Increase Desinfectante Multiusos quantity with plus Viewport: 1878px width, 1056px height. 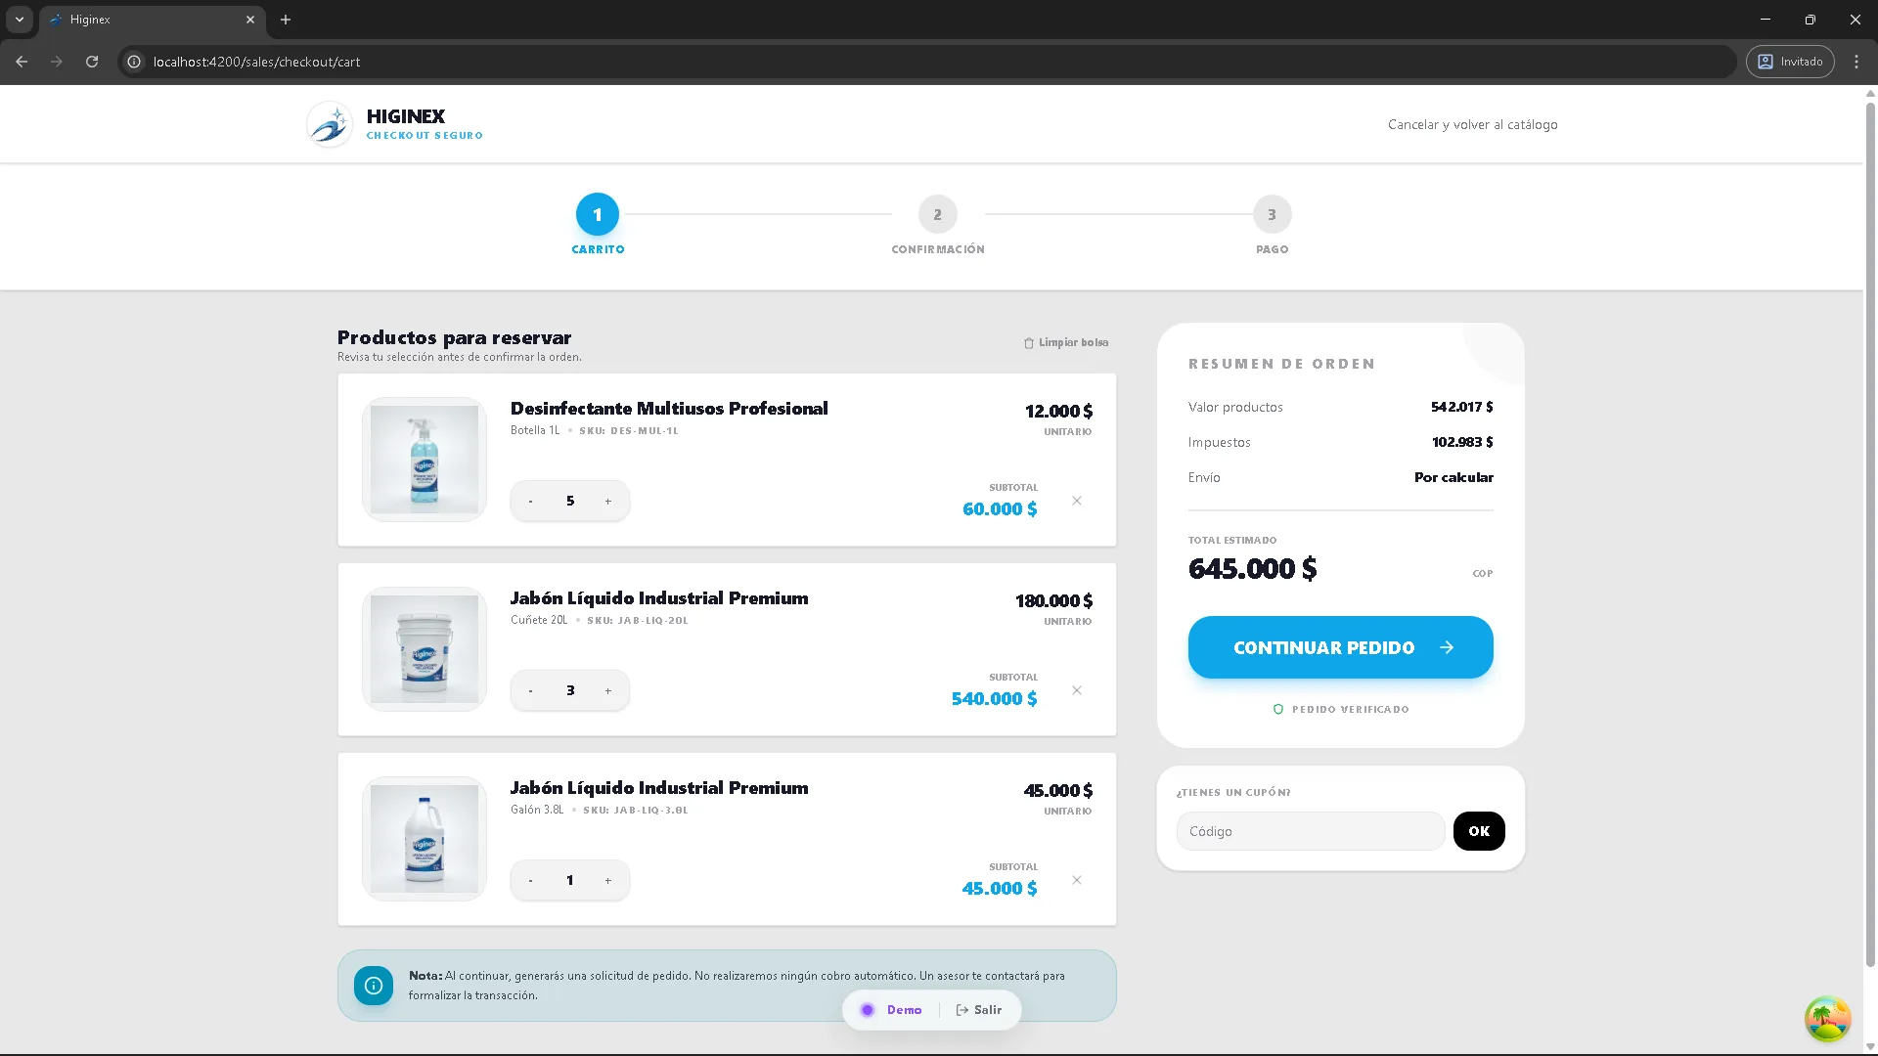click(607, 502)
